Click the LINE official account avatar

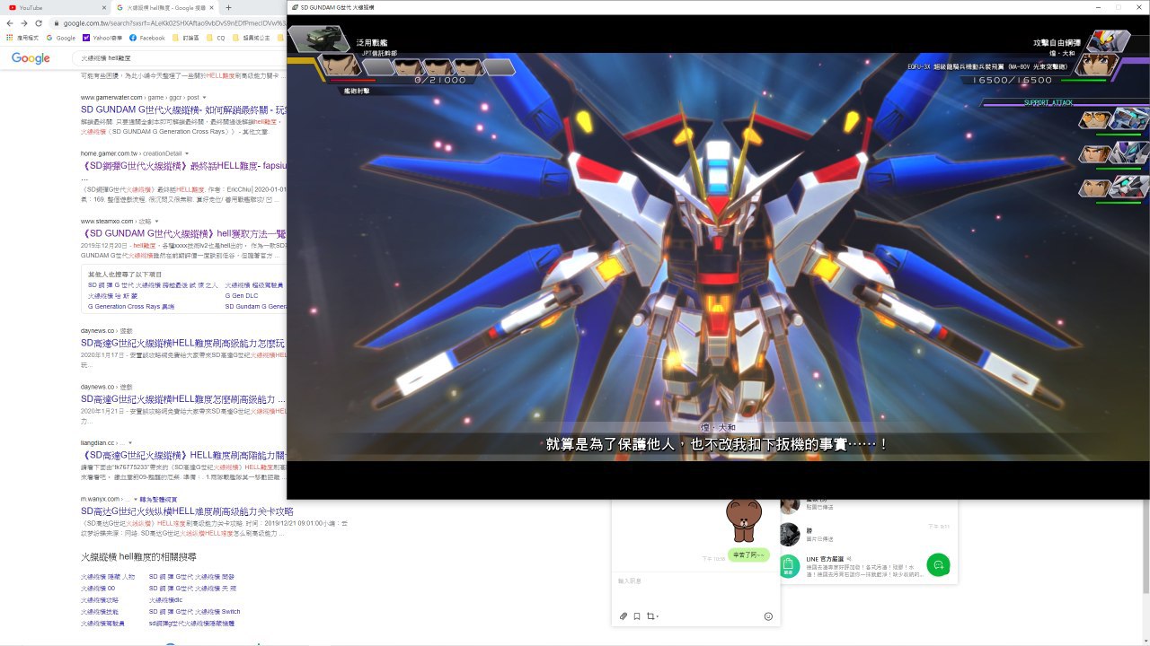coord(789,566)
